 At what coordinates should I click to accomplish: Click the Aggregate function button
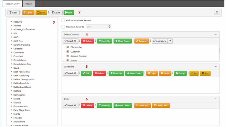point(160,41)
